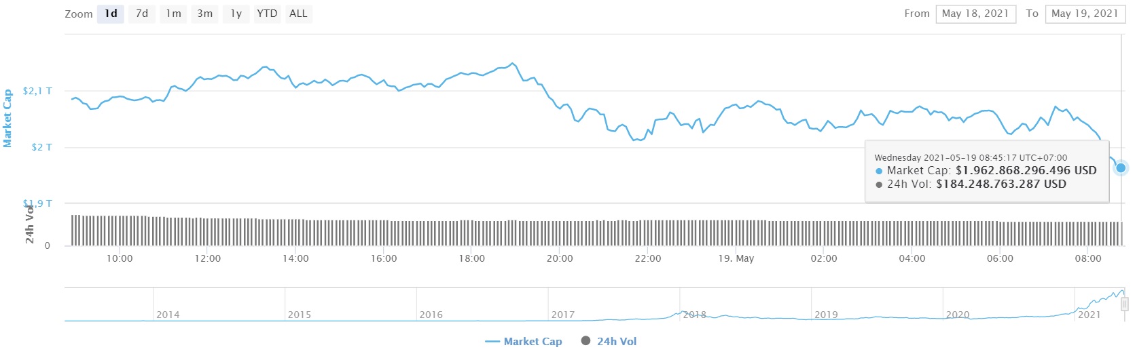Screen dimensions: 1135x358
Task: Toggle 24h Vol series in legend
Action: (x=617, y=342)
